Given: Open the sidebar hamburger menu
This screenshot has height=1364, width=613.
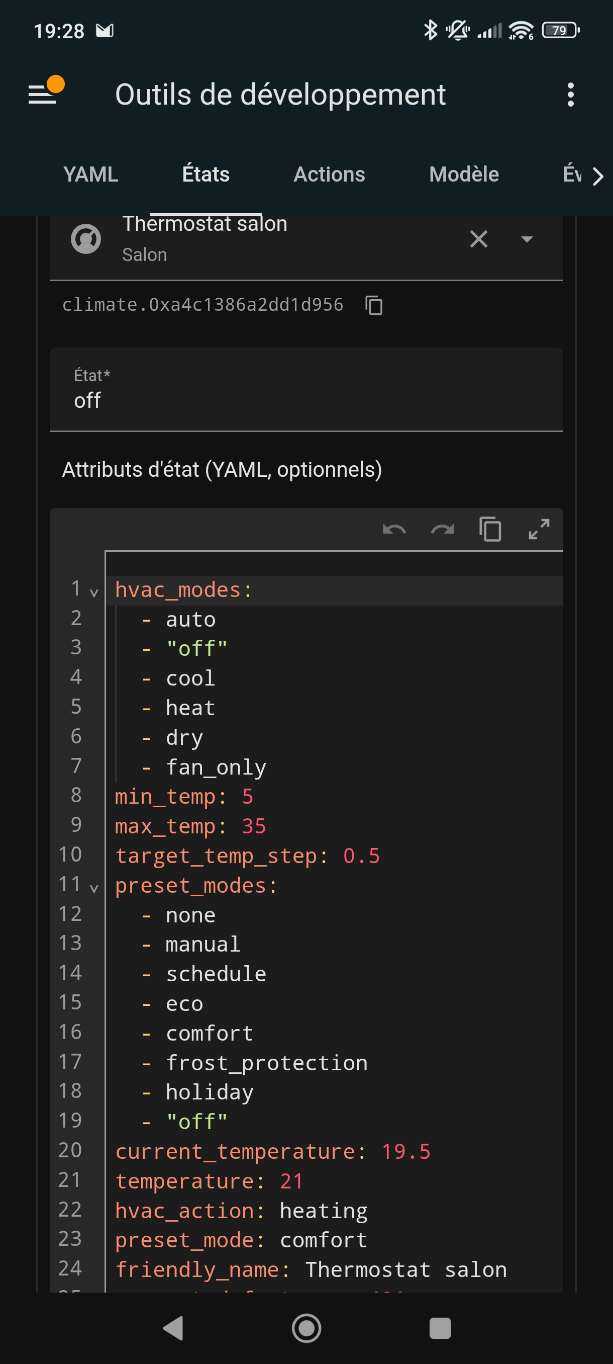Looking at the screenshot, I should click(x=43, y=94).
